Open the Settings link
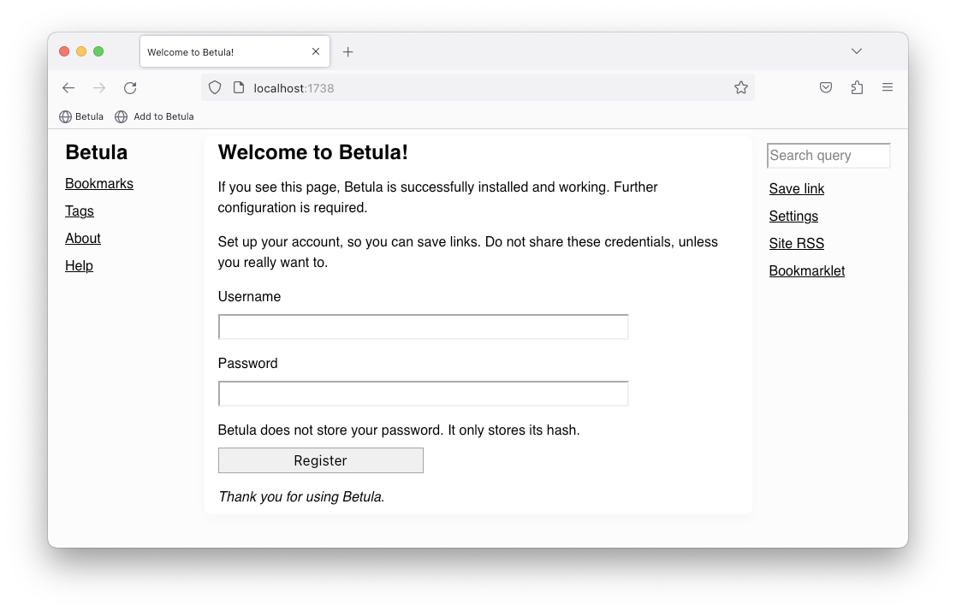The image size is (956, 611). [x=793, y=217]
